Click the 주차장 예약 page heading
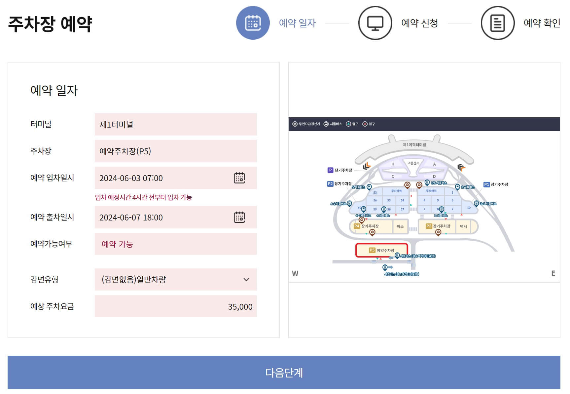This screenshot has width=570, height=394. click(x=50, y=24)
